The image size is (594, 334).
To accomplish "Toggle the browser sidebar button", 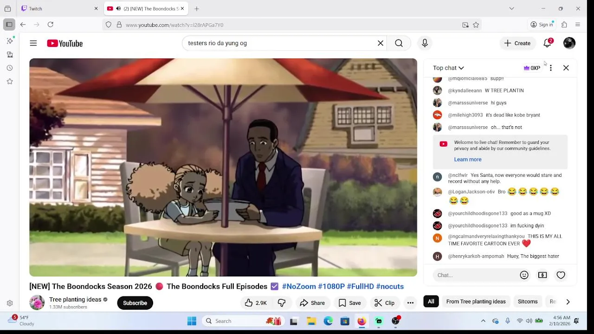I will [x=9, y=25].
